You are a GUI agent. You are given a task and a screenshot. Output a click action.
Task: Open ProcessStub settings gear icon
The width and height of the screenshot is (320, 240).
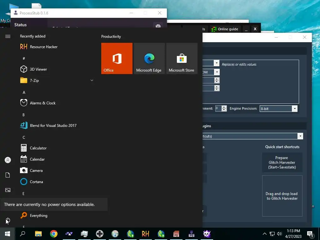tap(158, 26)
